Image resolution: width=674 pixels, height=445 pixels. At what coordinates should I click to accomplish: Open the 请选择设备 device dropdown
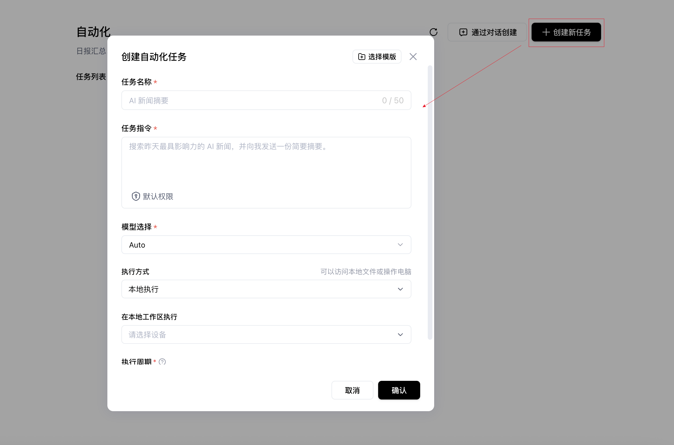266,334
